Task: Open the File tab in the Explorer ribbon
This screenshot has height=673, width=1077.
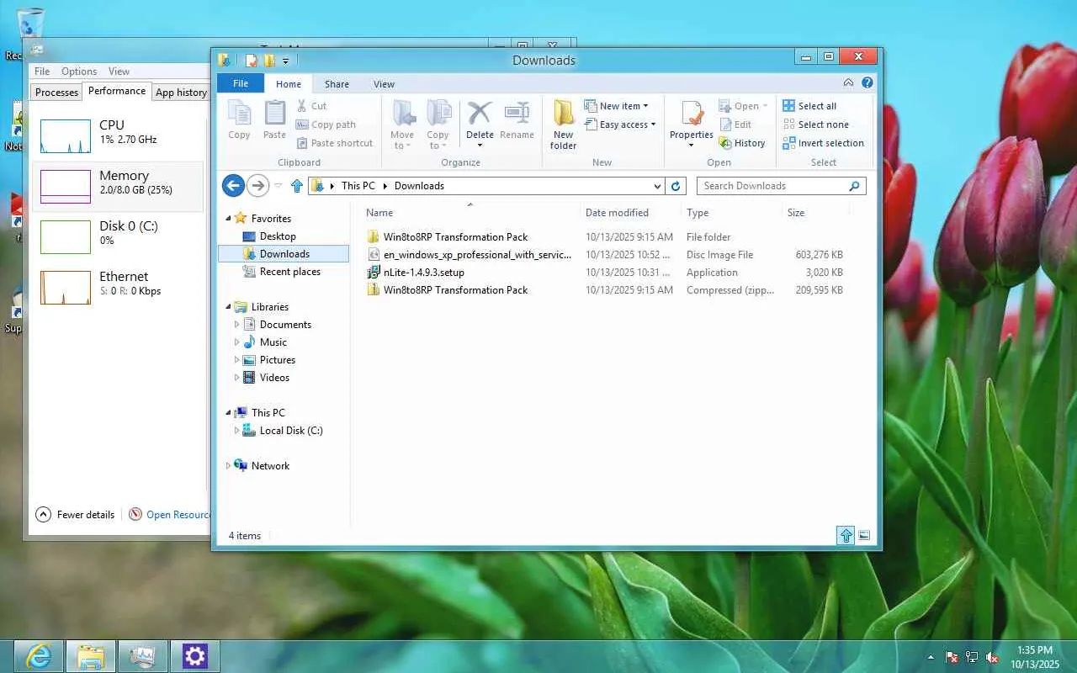Action: pos(241,83)
